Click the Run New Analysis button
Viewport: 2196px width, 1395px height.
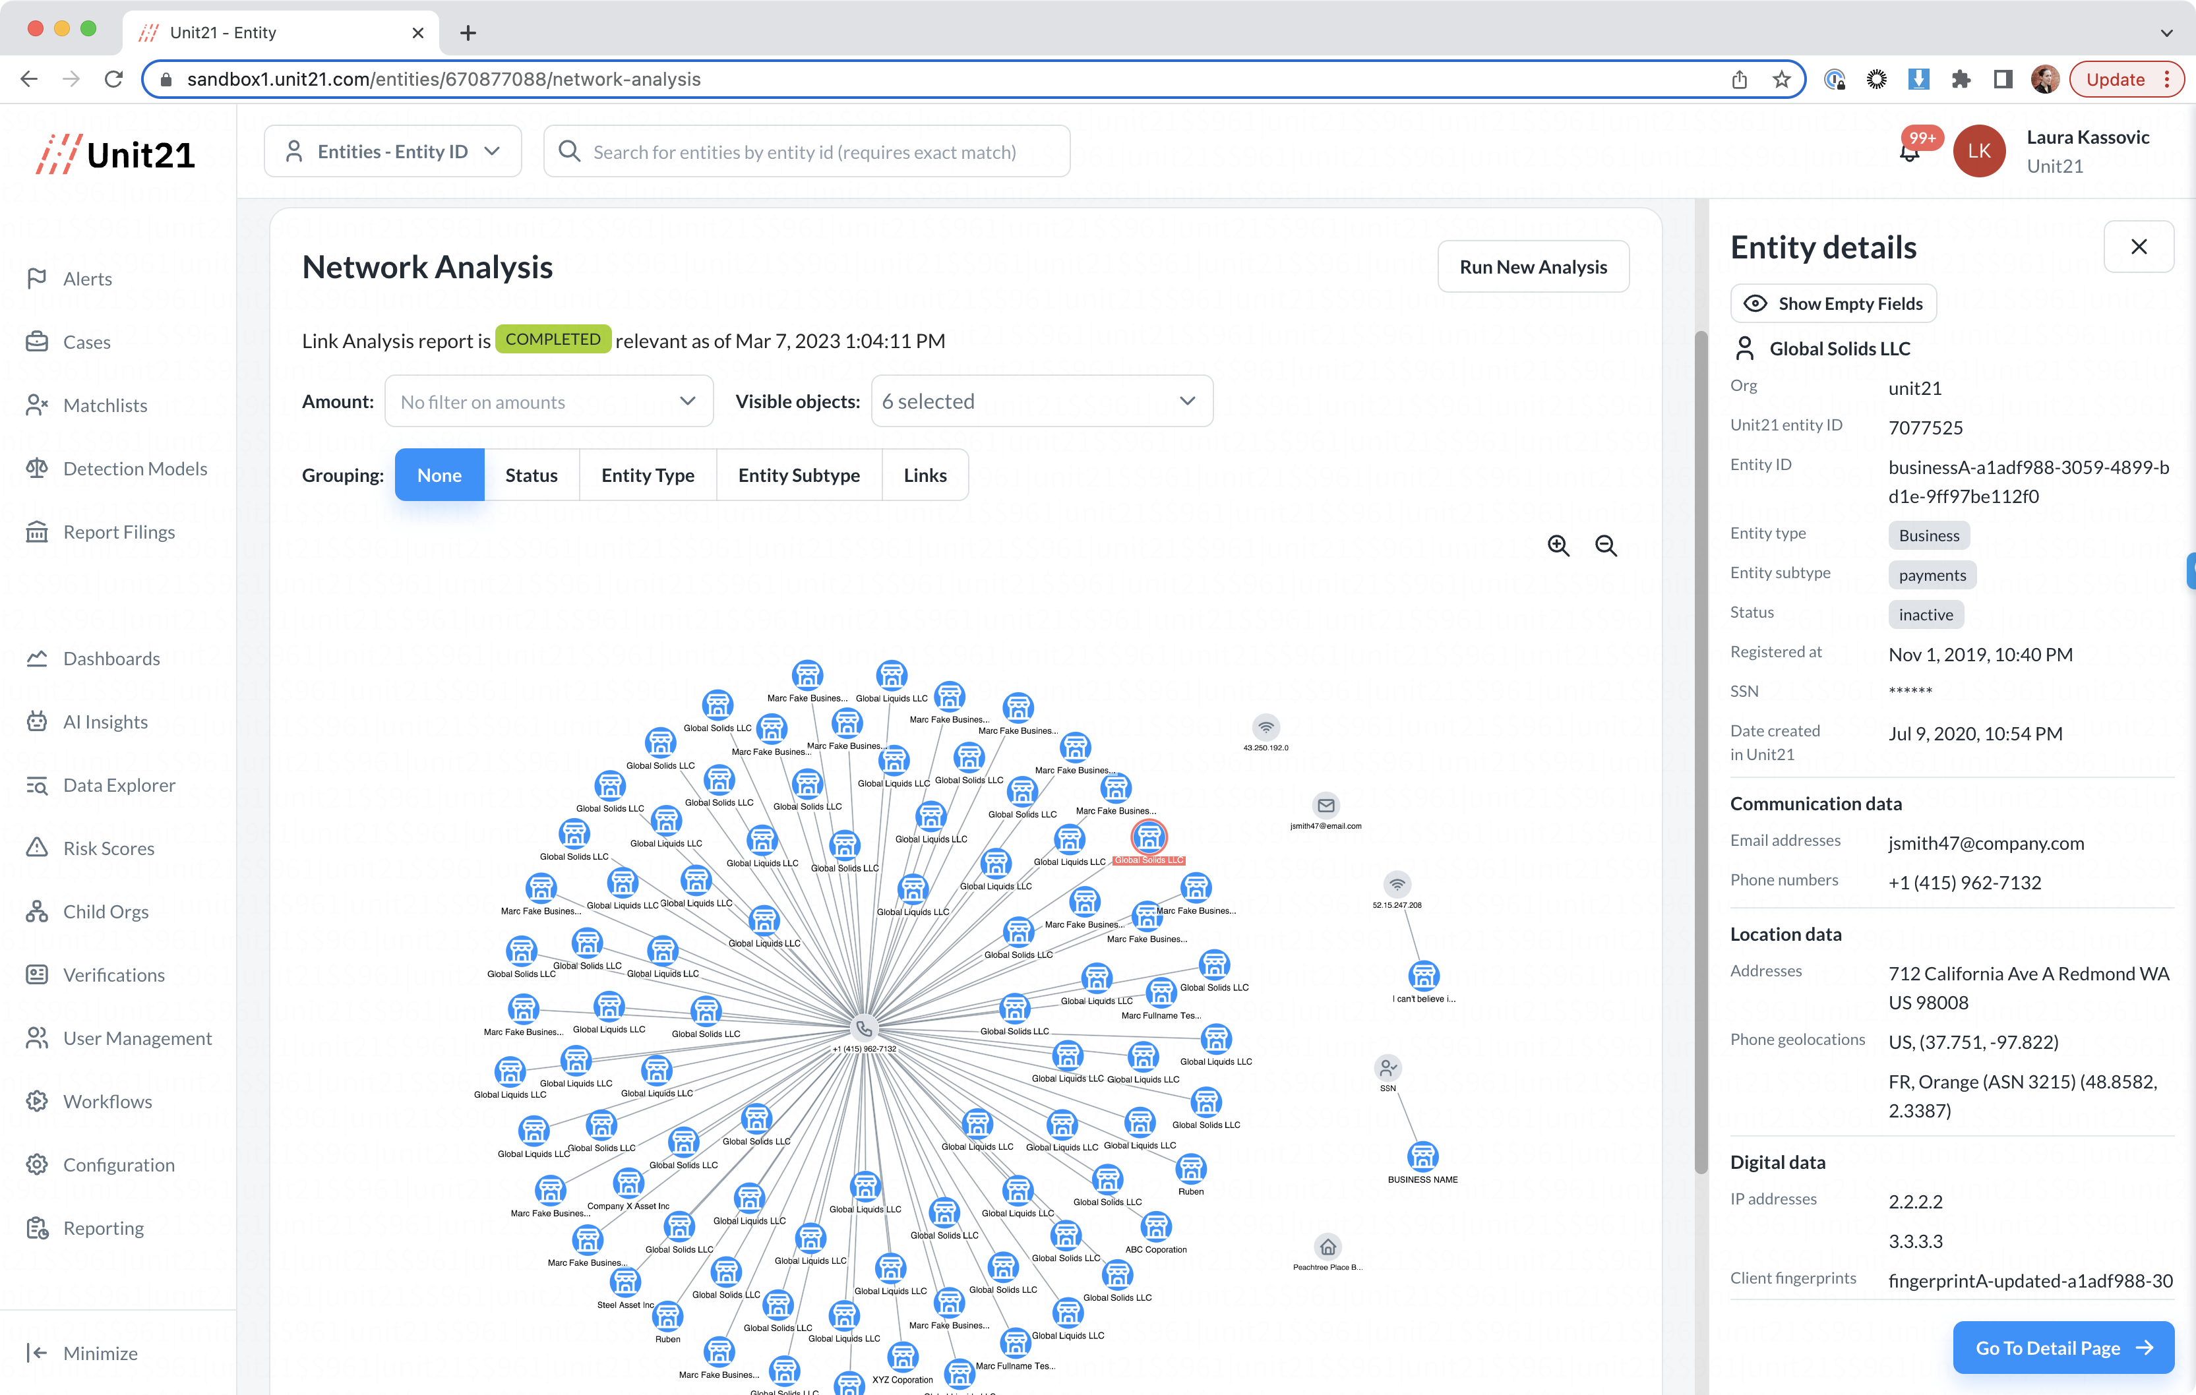click(1532, 267)
